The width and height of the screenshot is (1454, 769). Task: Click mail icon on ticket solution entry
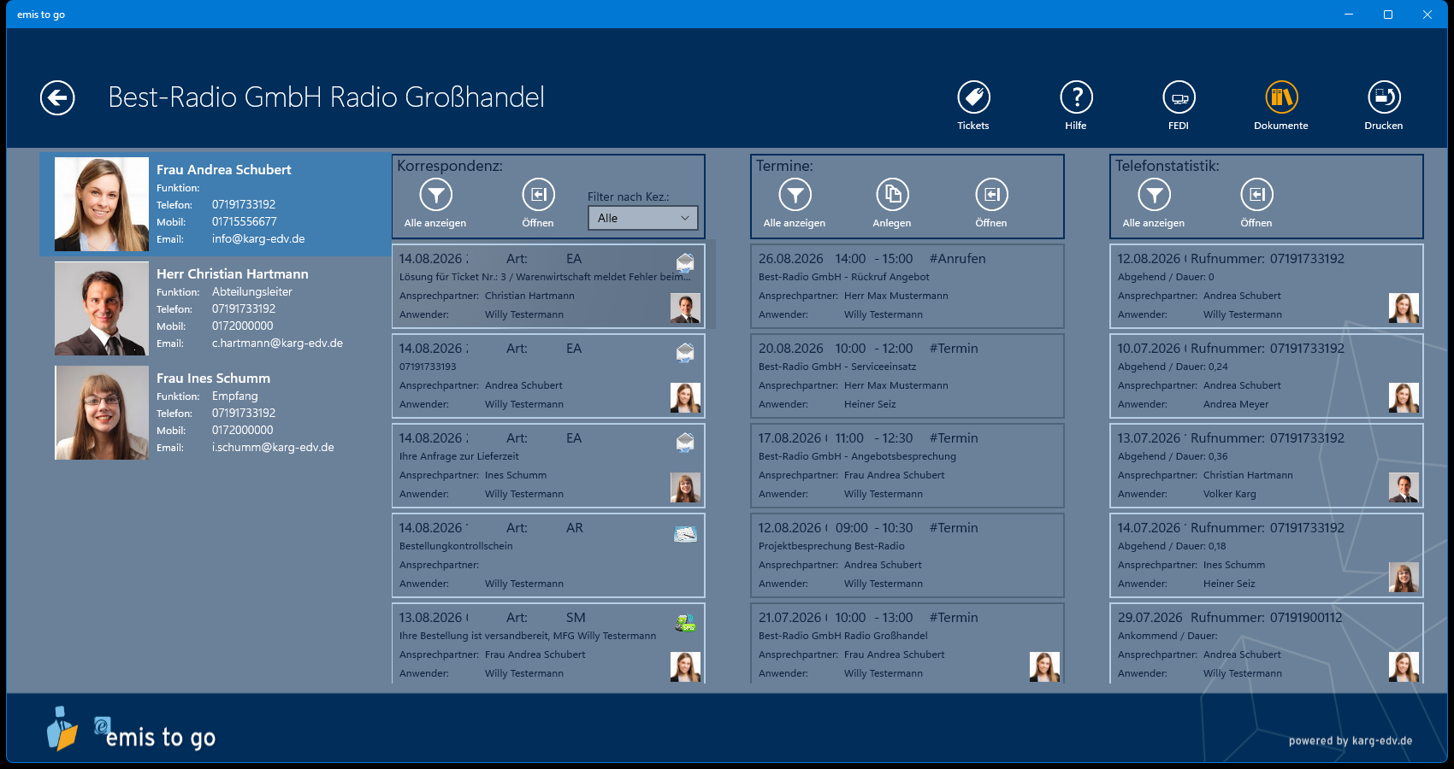685,261
